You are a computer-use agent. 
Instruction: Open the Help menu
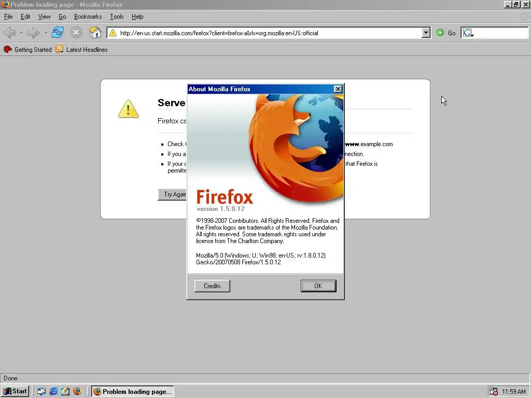coord(137,17)
